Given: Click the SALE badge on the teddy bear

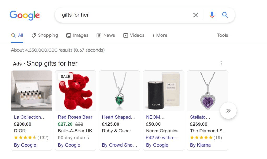Looking at the screenshot, I should (65, 76).
